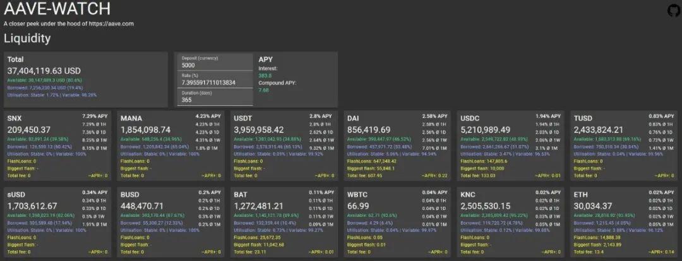682x261 pixels.
Task: Select the KNC card title
Action: click(x=468, y=195)
